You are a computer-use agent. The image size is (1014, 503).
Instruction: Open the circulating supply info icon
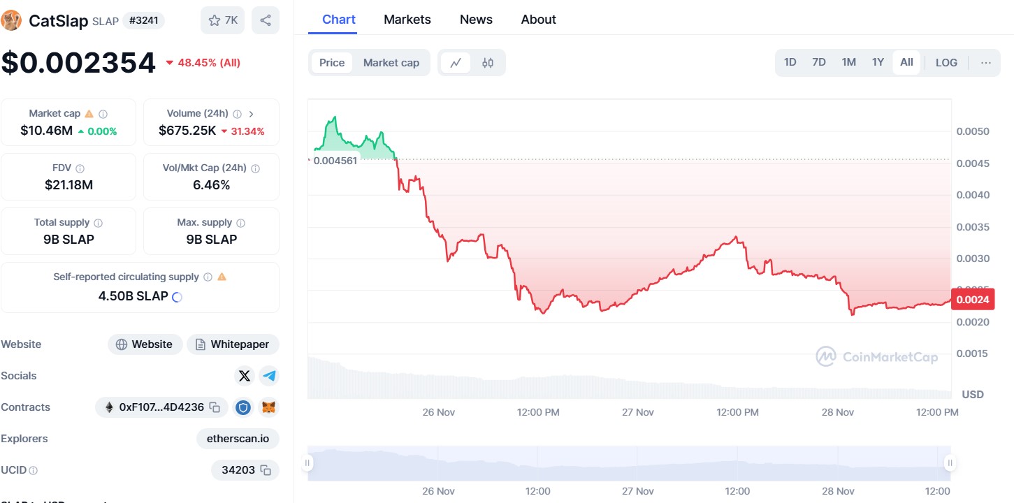tap(208, 277)
